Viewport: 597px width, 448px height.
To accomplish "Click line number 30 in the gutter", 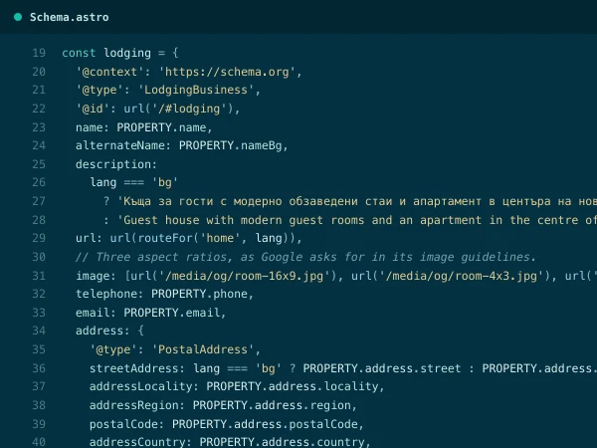I will pyautogui.click(x=39, y=257).
